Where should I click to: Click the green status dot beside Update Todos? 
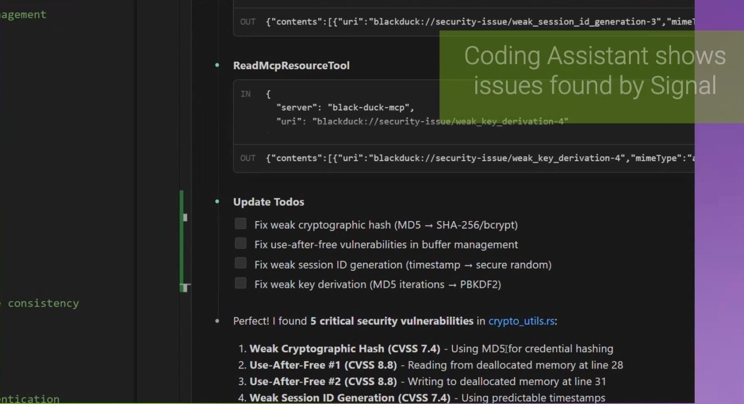(217, 202)
